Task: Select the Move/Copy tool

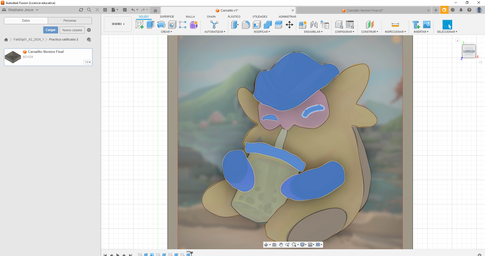Action: click(289, 25)
